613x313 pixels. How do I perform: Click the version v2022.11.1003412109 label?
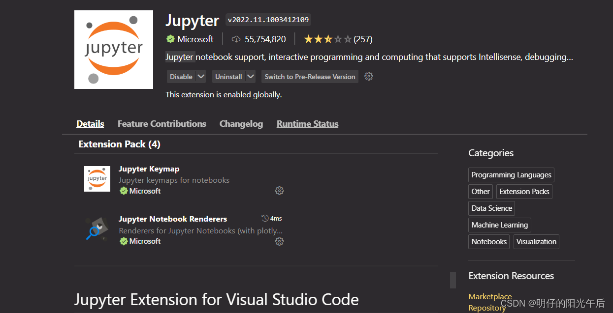click(x=268, y=20)
